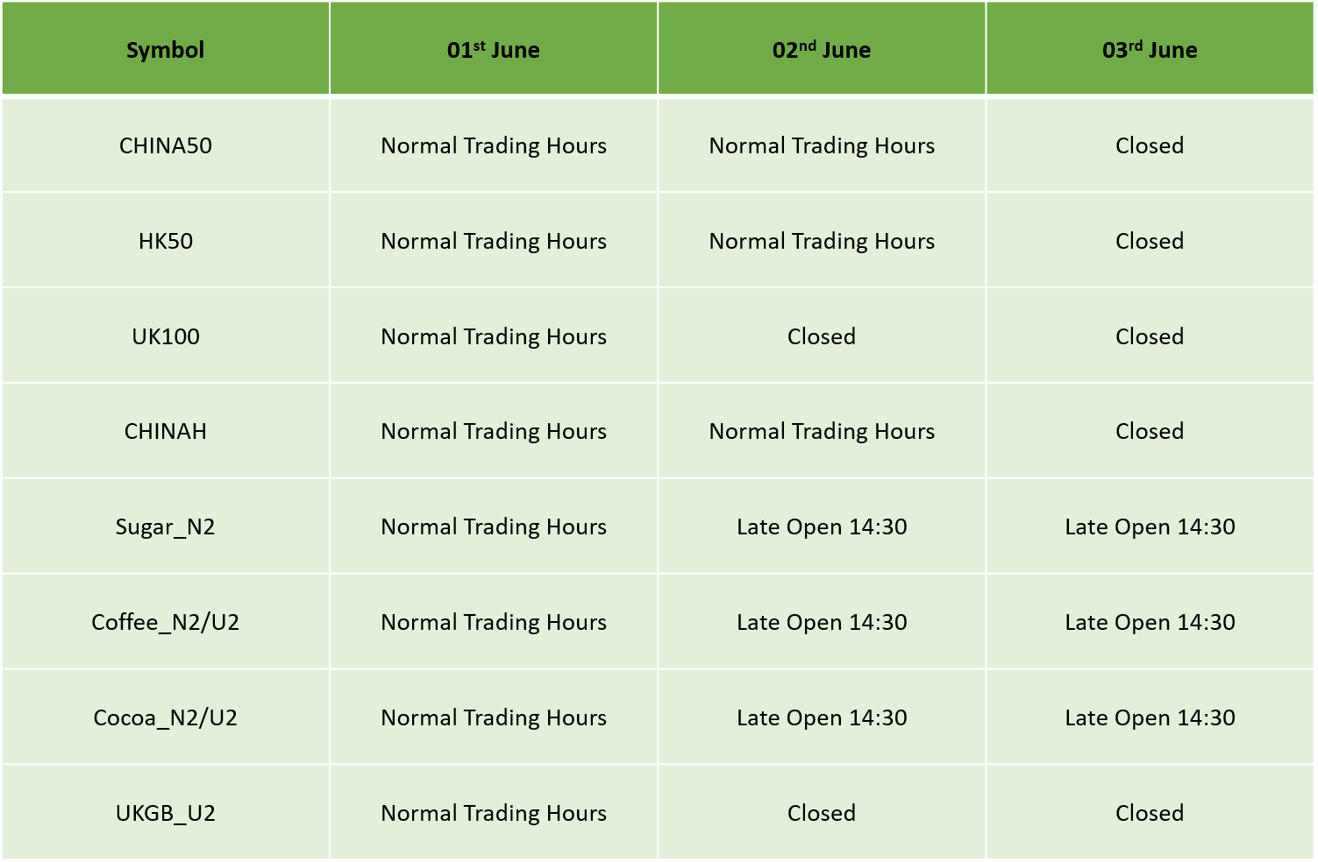This screenshot has height=862, width=1318.
Task: Click the Symbol column header
Action: point(165,50)
